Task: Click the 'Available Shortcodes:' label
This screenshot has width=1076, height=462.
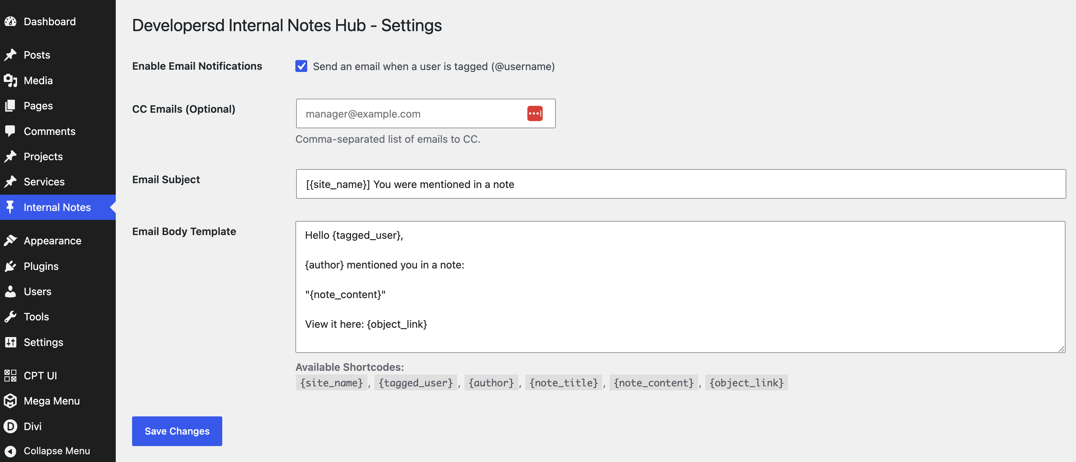Action: coord(350,367)
